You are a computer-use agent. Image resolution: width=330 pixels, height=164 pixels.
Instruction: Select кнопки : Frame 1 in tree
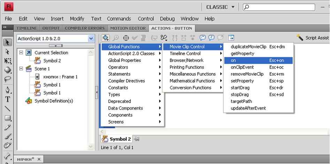[x=56, y=77]
